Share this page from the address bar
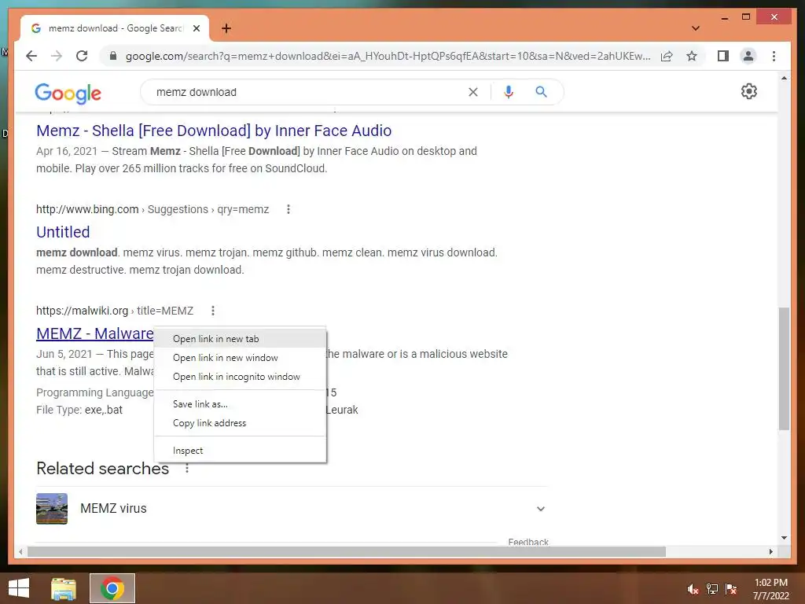805x604 pixels. pyautogui.click(x=667, y=56)
